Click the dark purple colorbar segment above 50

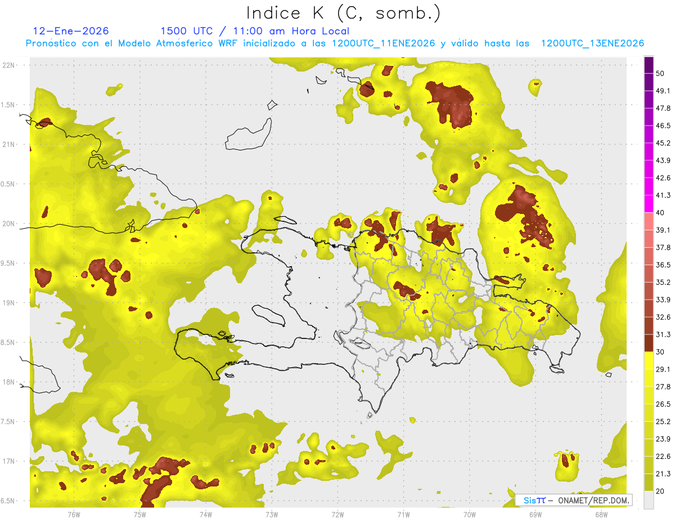tap(649, 64)
